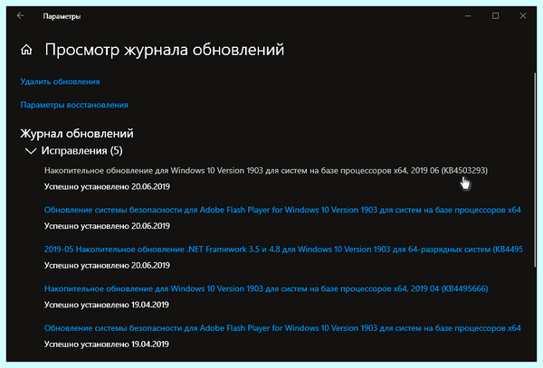Screen dimensions: 543x368
Task: Maximize the Параметры window
Action: (496, 16)
